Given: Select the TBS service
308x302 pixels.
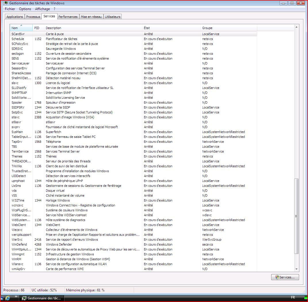Looking at the screenshot, I should (133, 147).
